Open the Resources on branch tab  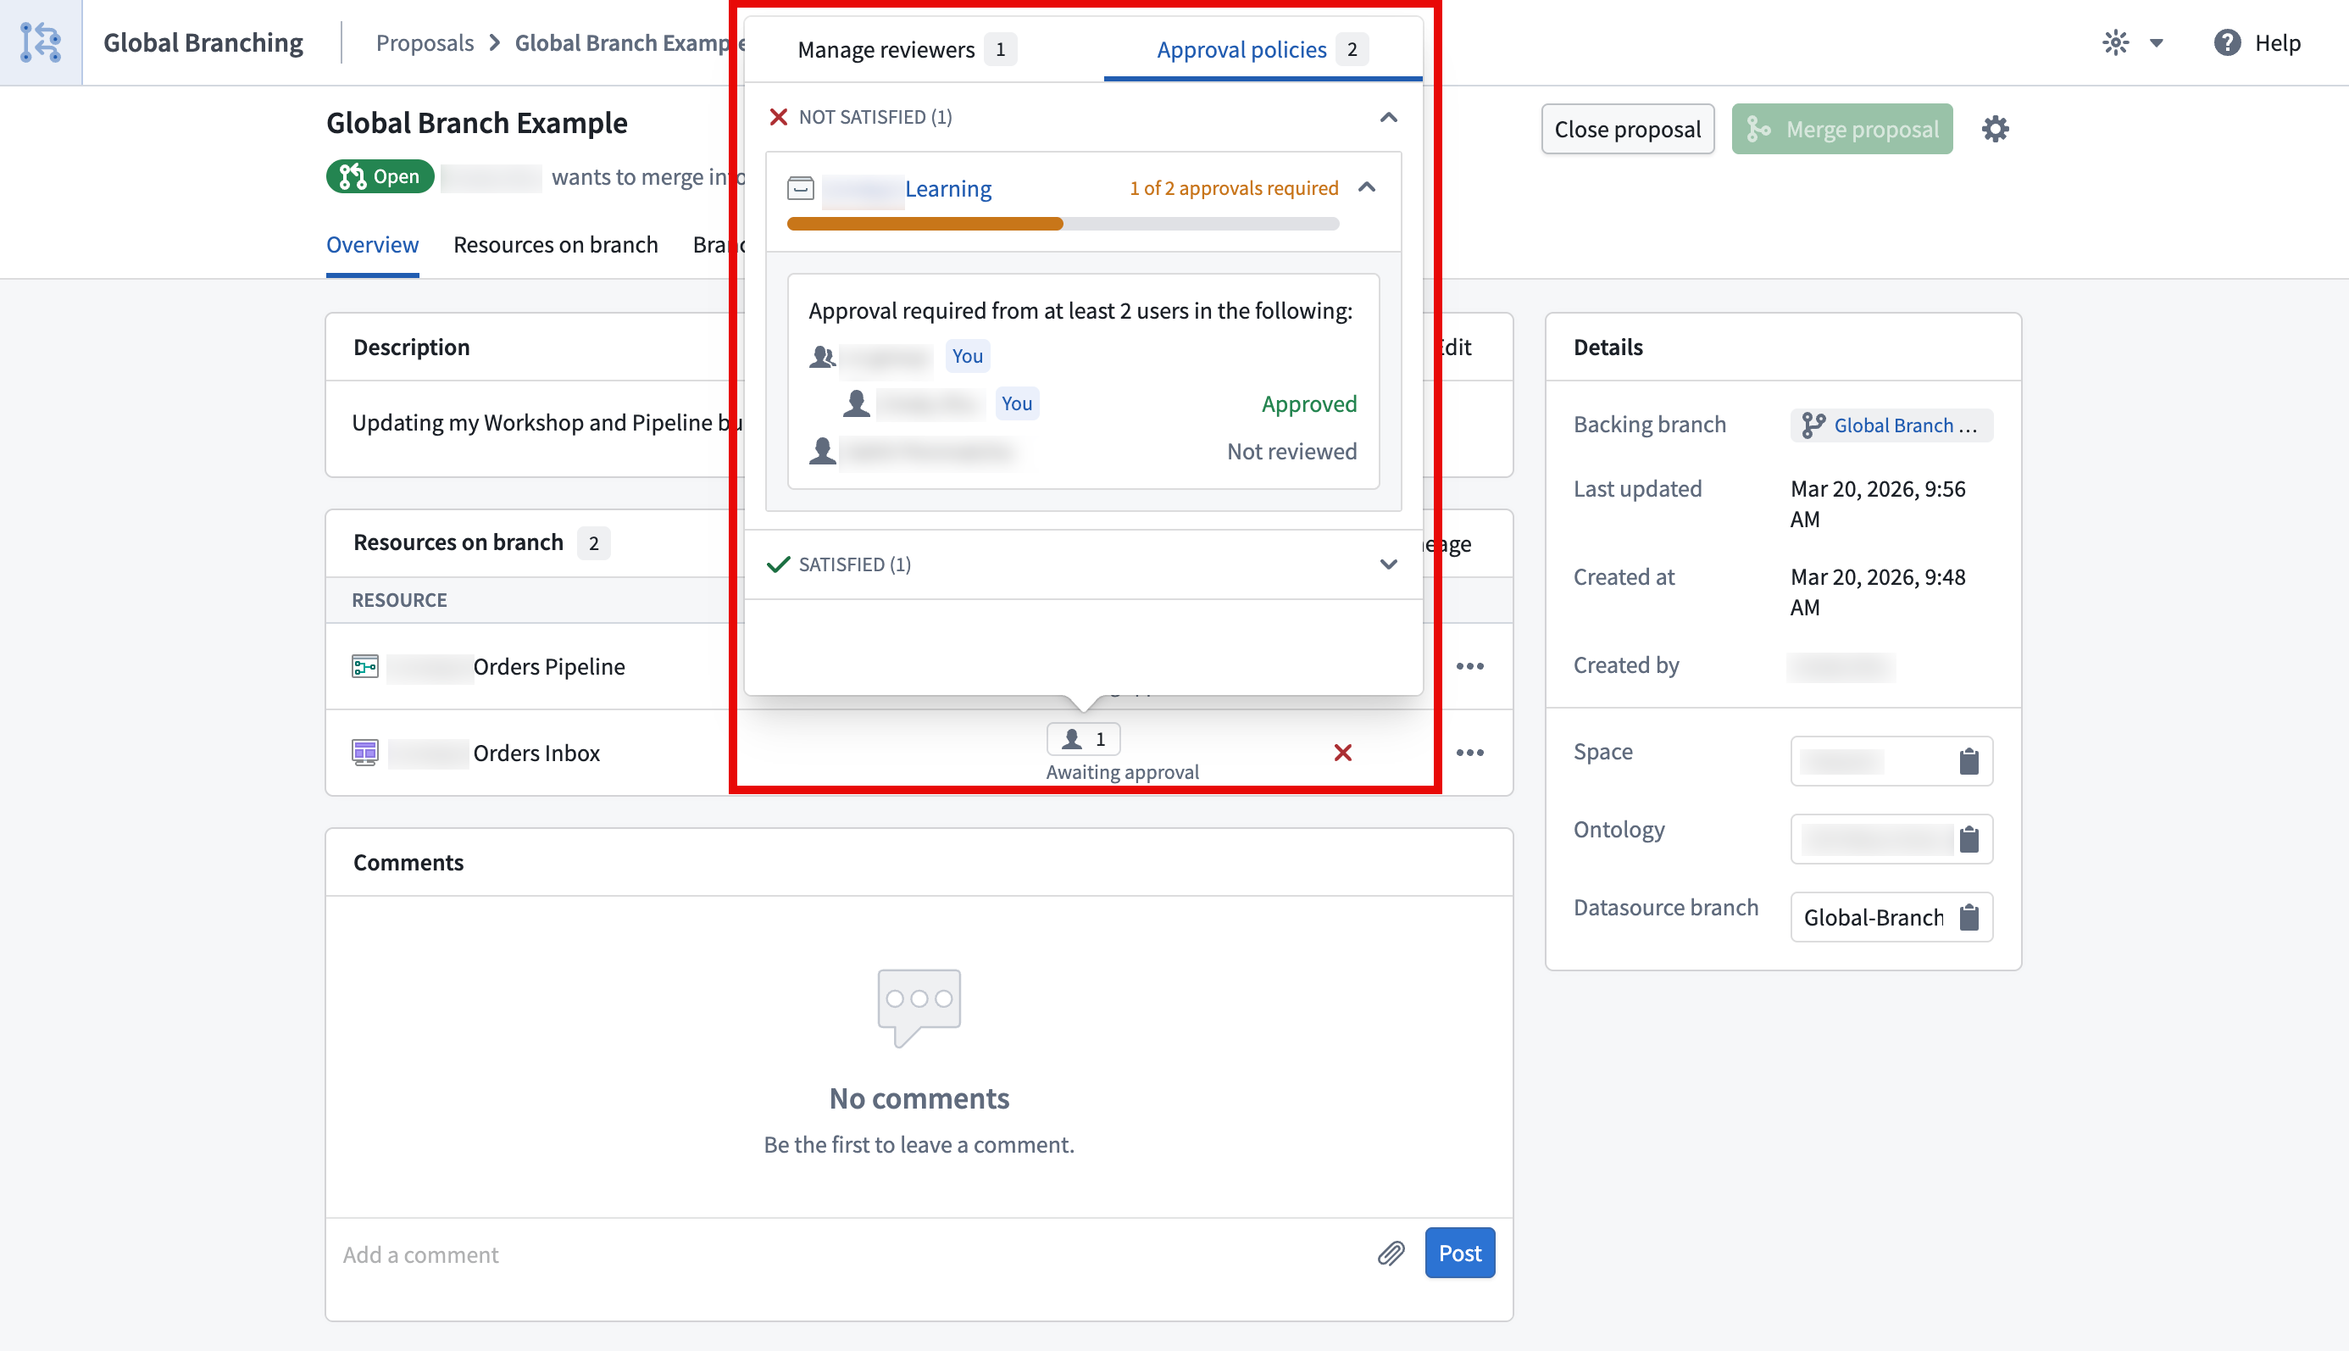(x=555, y=244)
